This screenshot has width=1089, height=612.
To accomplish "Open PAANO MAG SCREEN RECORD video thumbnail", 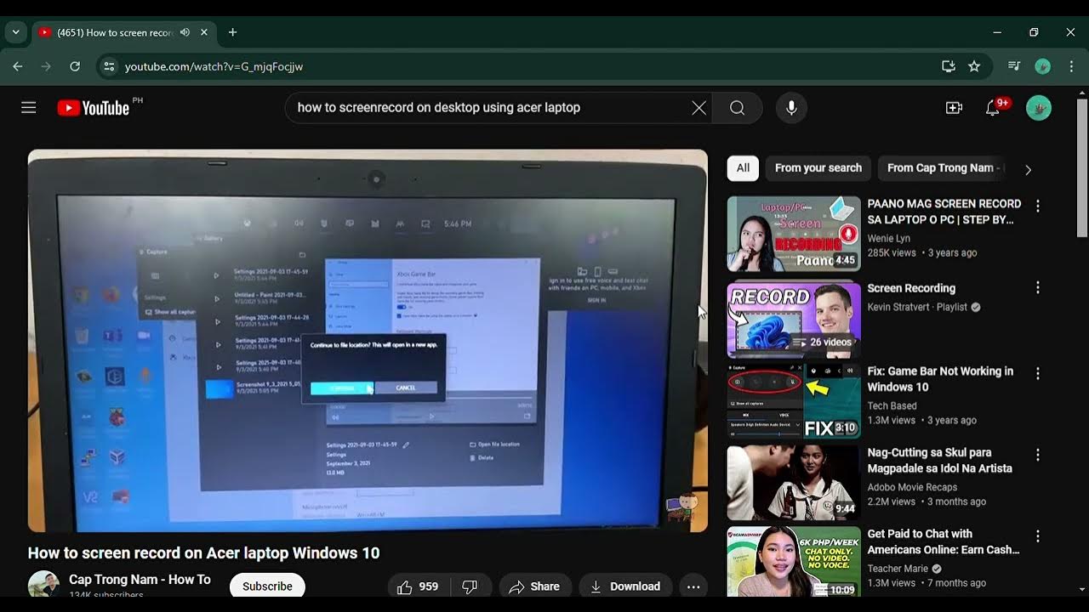I will (x=794, y=234).
